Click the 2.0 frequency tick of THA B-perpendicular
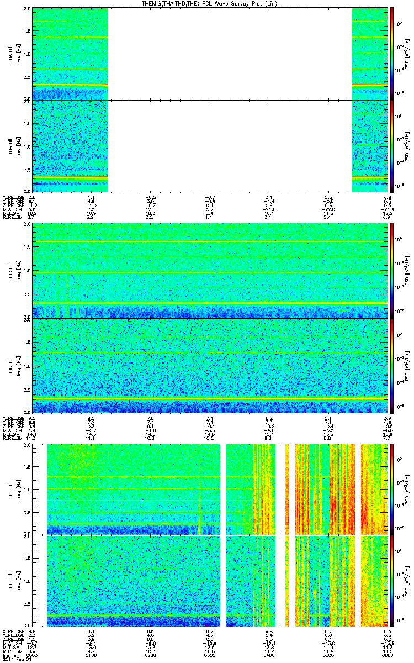 click(27, 10)
